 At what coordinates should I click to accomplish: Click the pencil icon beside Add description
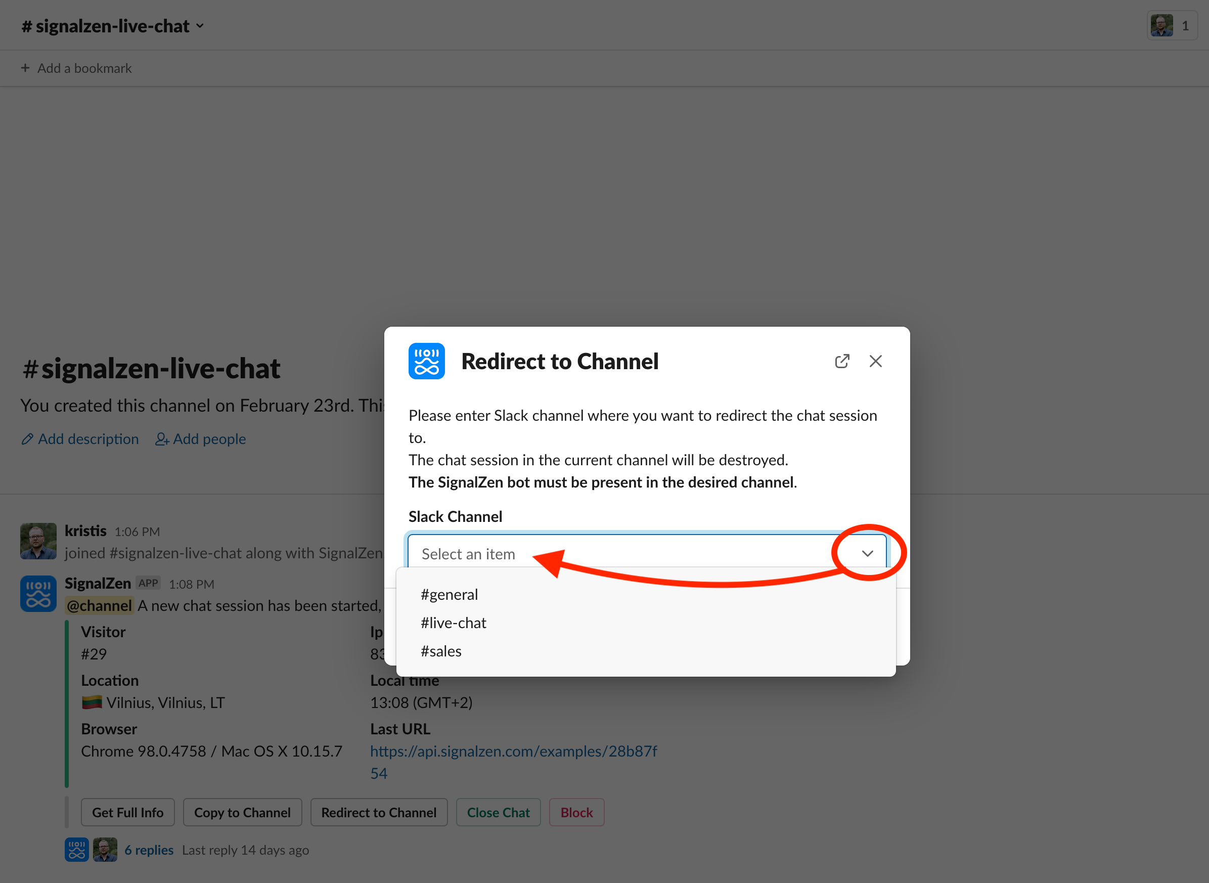click(27, 439)
